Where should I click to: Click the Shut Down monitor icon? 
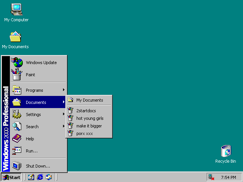pyautogui.click(x=17, y=166)
